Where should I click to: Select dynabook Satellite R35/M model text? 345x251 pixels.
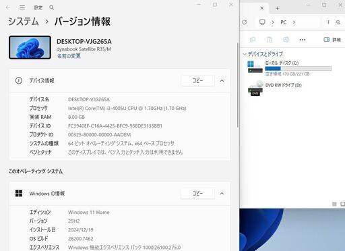point(84,49)
